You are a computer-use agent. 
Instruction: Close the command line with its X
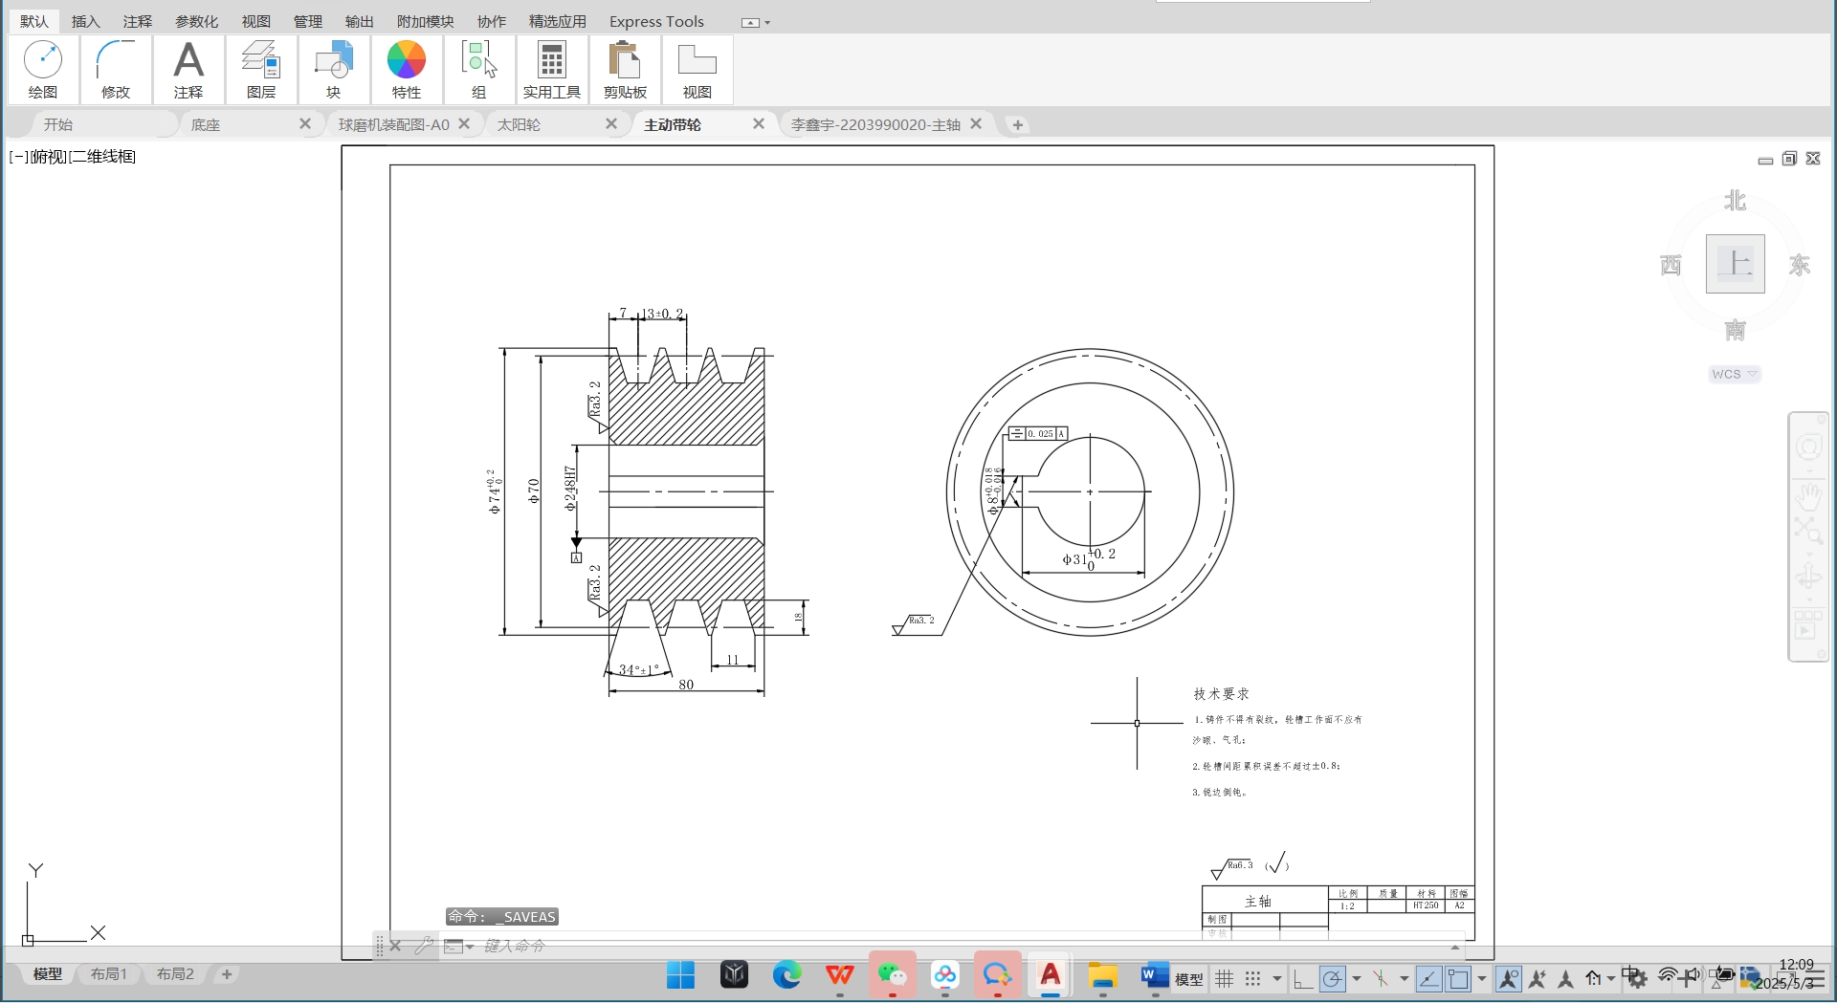pyautogui.click(x=395, y=946)
